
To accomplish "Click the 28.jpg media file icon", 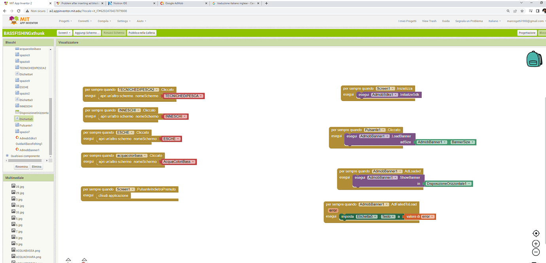I will [13, 186].
